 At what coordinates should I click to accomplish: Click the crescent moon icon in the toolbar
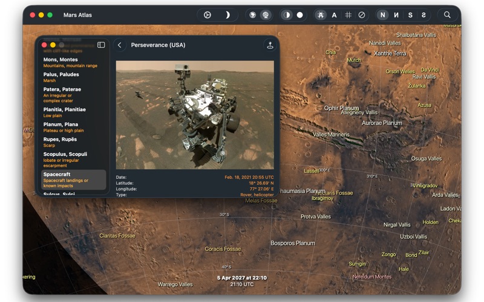227,14
